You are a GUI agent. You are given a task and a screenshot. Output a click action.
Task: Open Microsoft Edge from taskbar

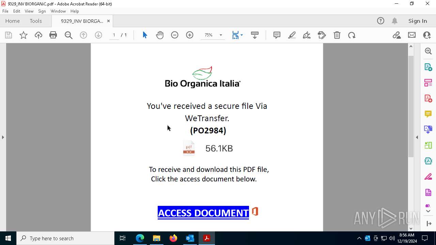click(x=140, y=238)
